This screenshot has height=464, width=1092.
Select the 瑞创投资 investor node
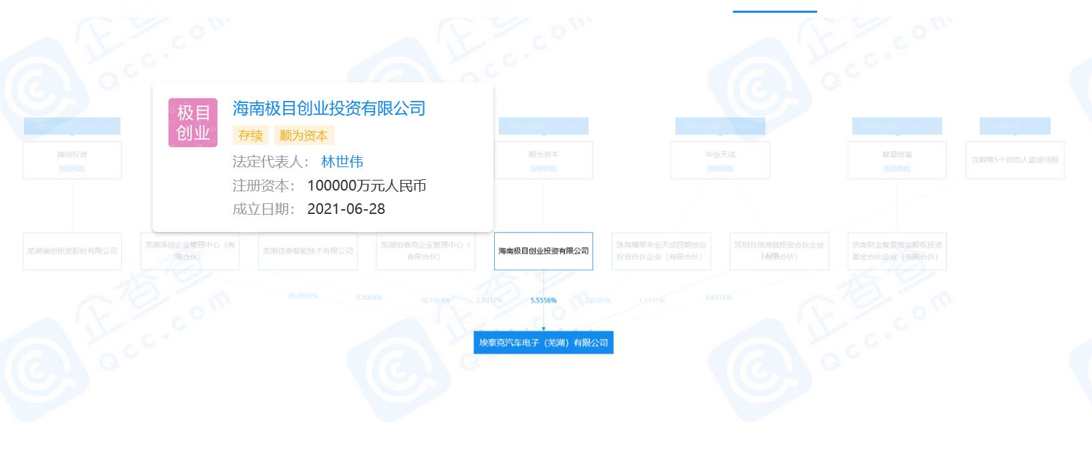tap(72, 160)
